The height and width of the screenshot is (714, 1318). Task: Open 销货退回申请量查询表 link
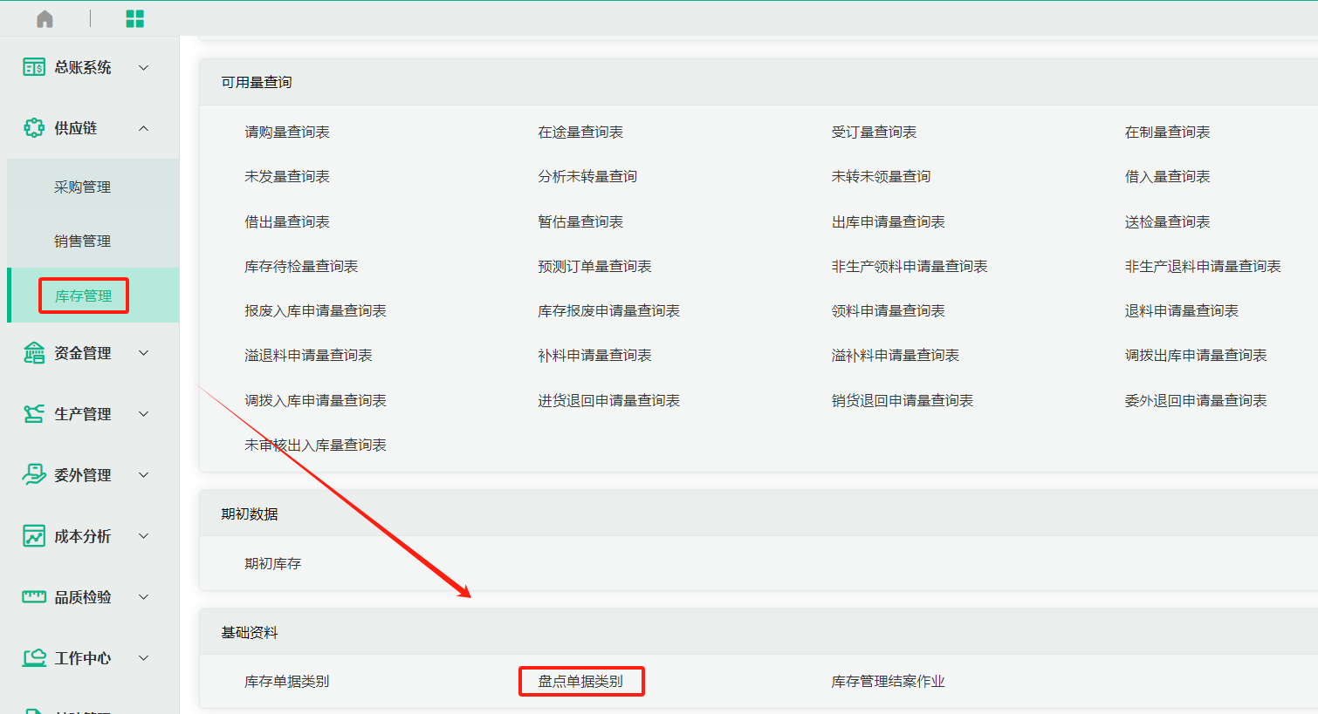click(902, 400)
